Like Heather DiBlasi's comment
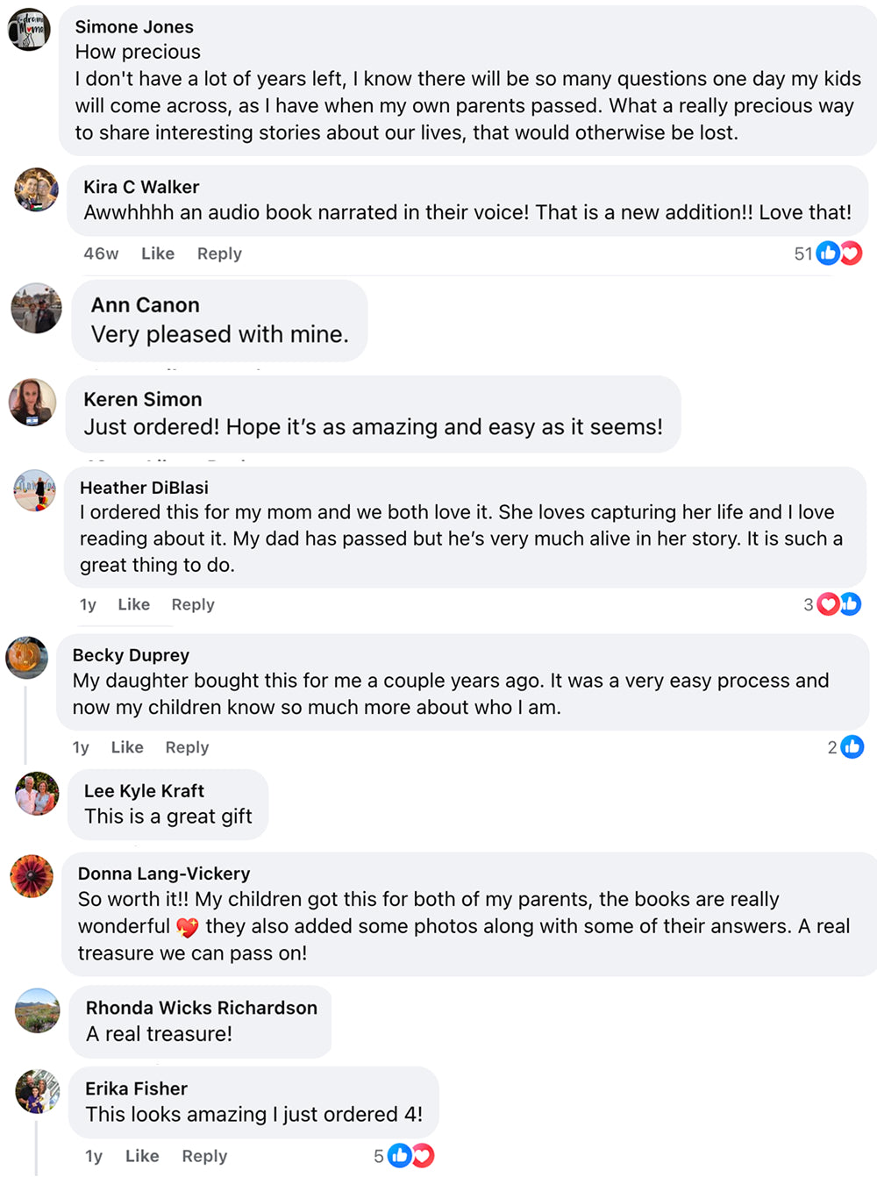This screenshot has width=877, height=1177. [x=133, y=604]
